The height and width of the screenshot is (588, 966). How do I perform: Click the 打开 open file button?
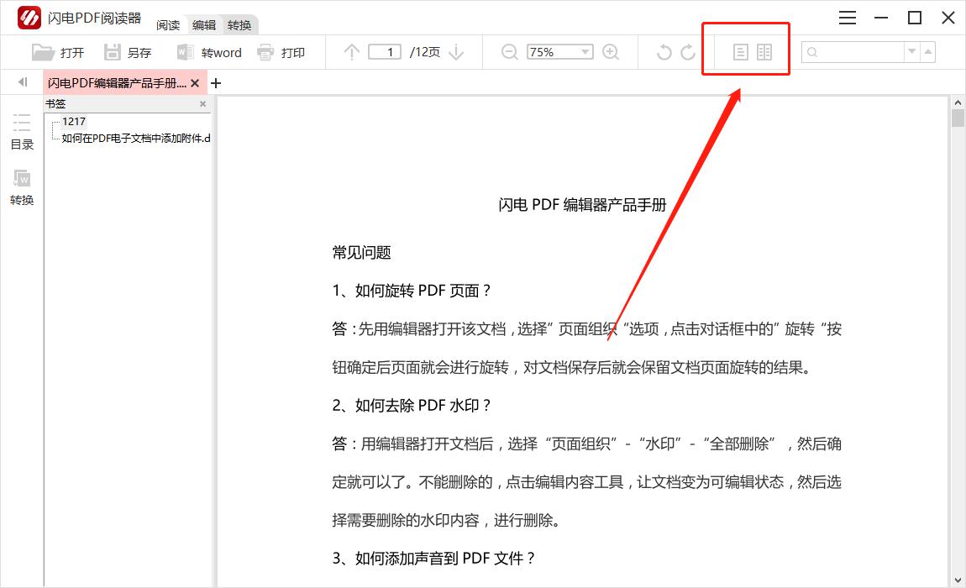(x=58, y=52)
